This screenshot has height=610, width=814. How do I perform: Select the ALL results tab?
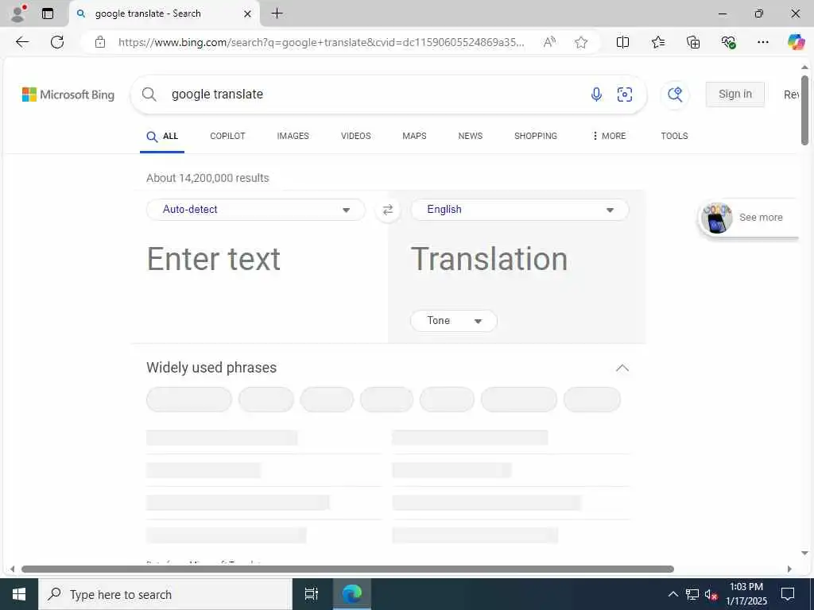click(162, 137)
